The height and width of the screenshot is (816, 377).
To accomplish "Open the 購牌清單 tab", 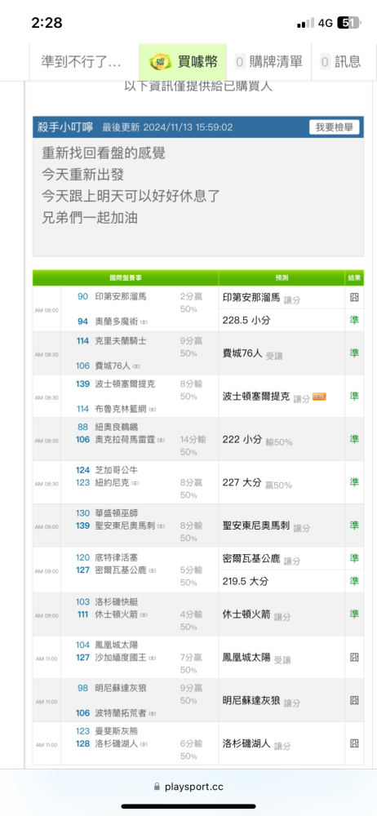I will 268,63.
